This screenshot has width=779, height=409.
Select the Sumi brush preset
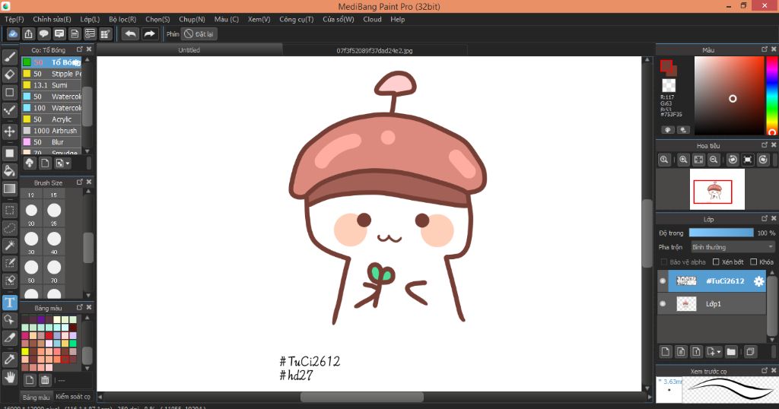(x=51, y=85)
